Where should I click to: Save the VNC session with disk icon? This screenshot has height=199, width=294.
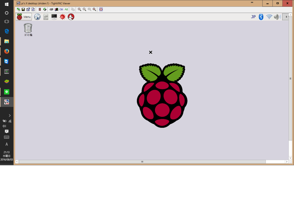[23, 9]
